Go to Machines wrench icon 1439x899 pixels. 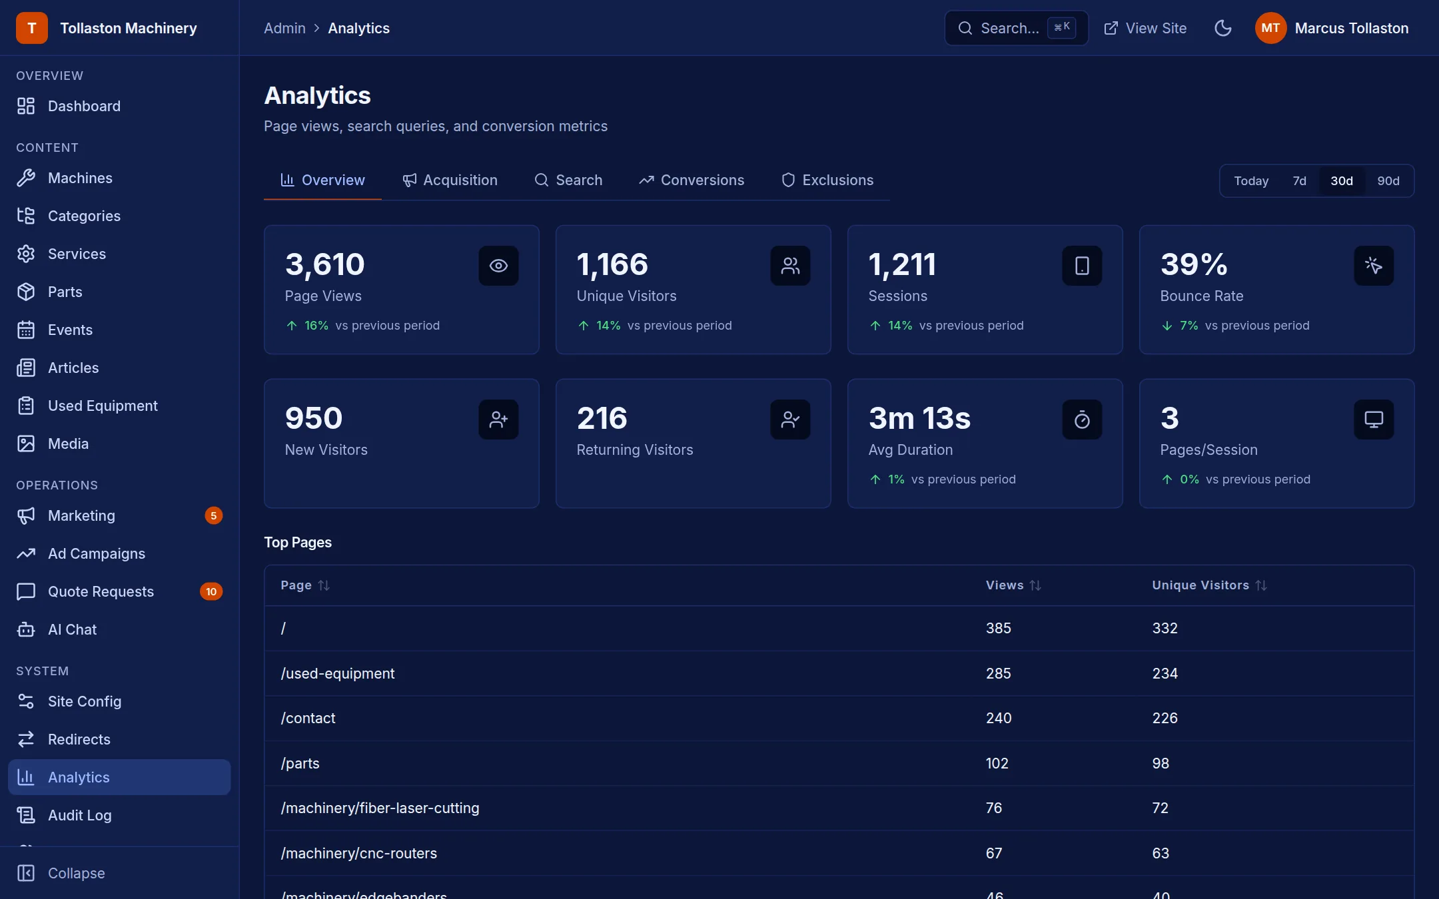(26, 178)
